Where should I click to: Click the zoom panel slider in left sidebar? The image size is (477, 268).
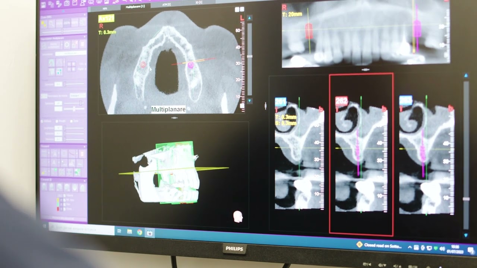click(63, 31)
